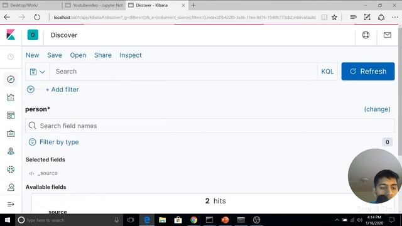Open Edge from taskbar
Viewport: 402px width, 226px height.
147,220
